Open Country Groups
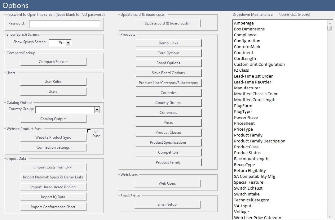This screenshot has height=220, width=335. coord(168,102)
